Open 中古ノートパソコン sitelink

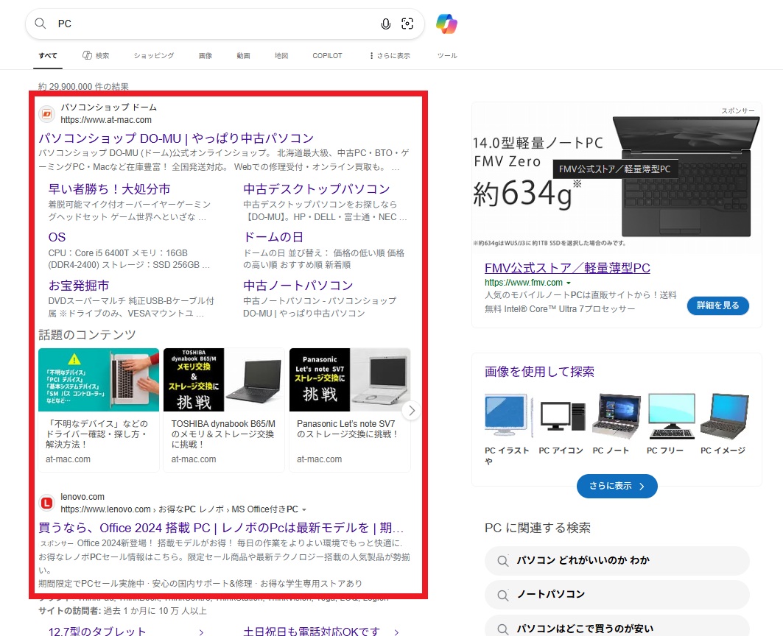click(x=298, y=286)
